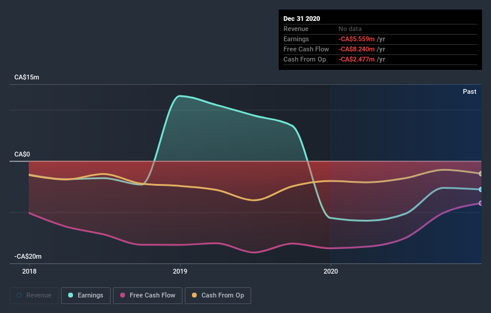The height and width of the screenshot is (313, 491).
Task: Click the 2019 x-axis label
Action: click(x=180, y=271)
